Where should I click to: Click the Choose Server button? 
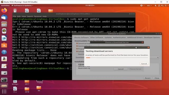[x=135, y=69]
